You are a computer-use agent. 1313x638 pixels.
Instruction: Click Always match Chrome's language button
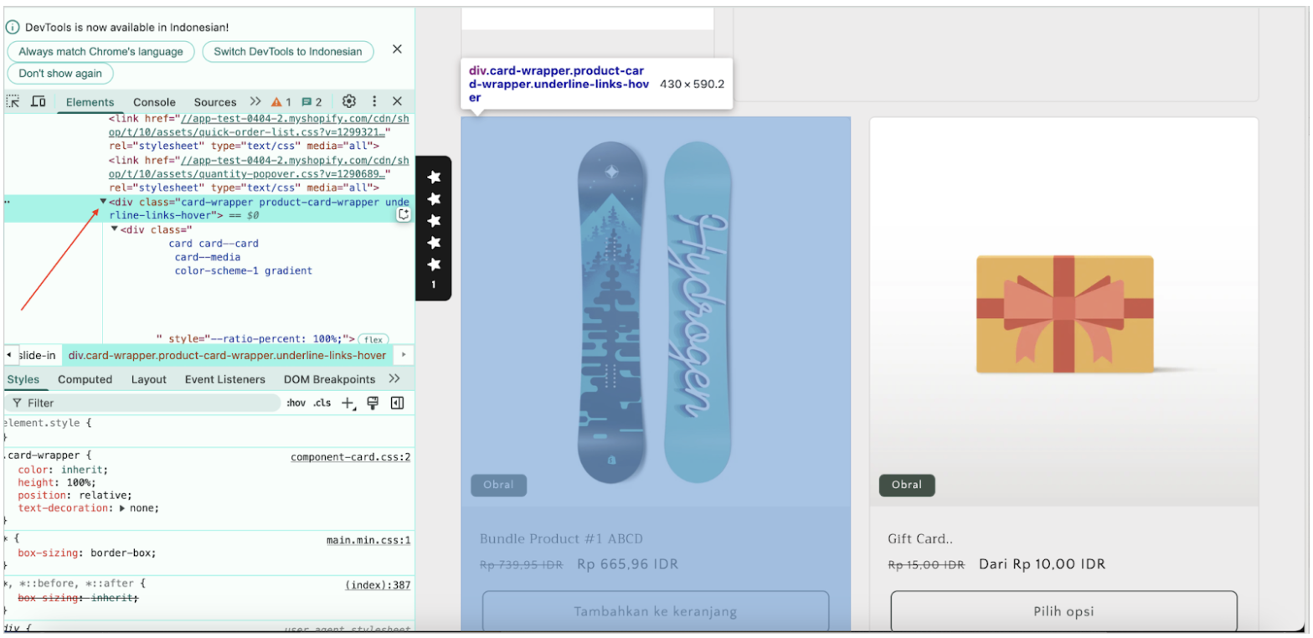[x=100, y=51]
